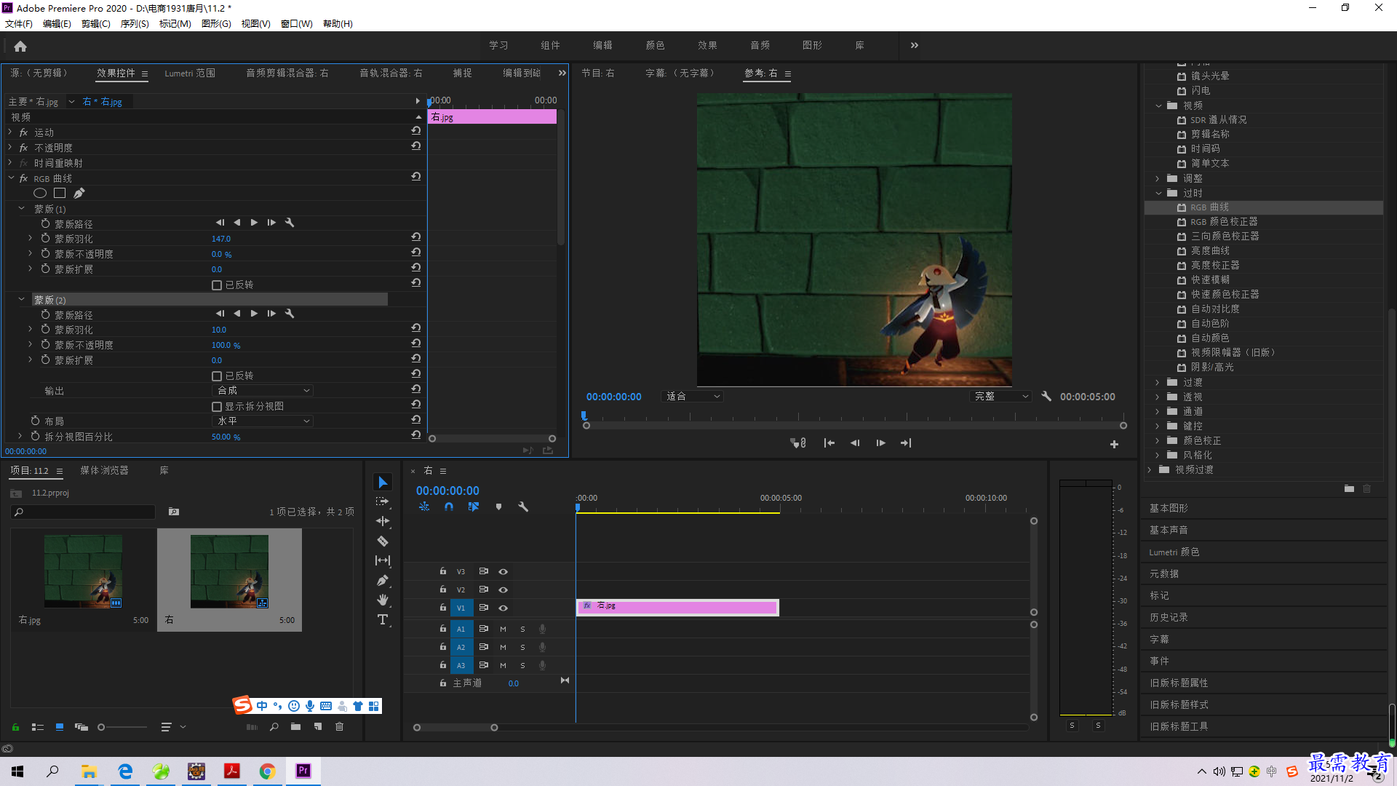
Task: Open the Lumetri 颜色 panel
Action: [x=1174, y=552]
